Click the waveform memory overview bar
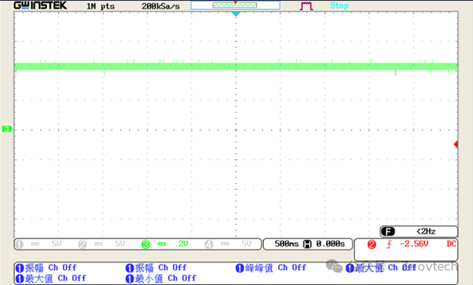 pos(235,5)
